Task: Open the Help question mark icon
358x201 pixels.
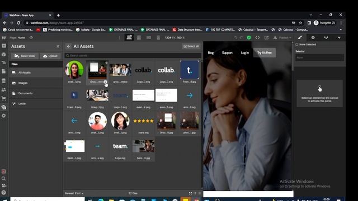Action: 4,193
